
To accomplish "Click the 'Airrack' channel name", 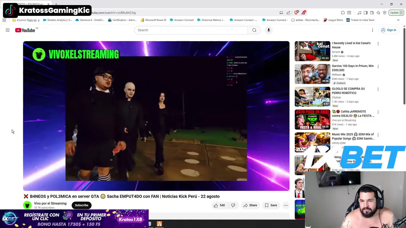I will (x=336, y=52).
